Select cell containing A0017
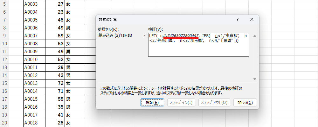This screenshot has width=318, height=127. 34,115
